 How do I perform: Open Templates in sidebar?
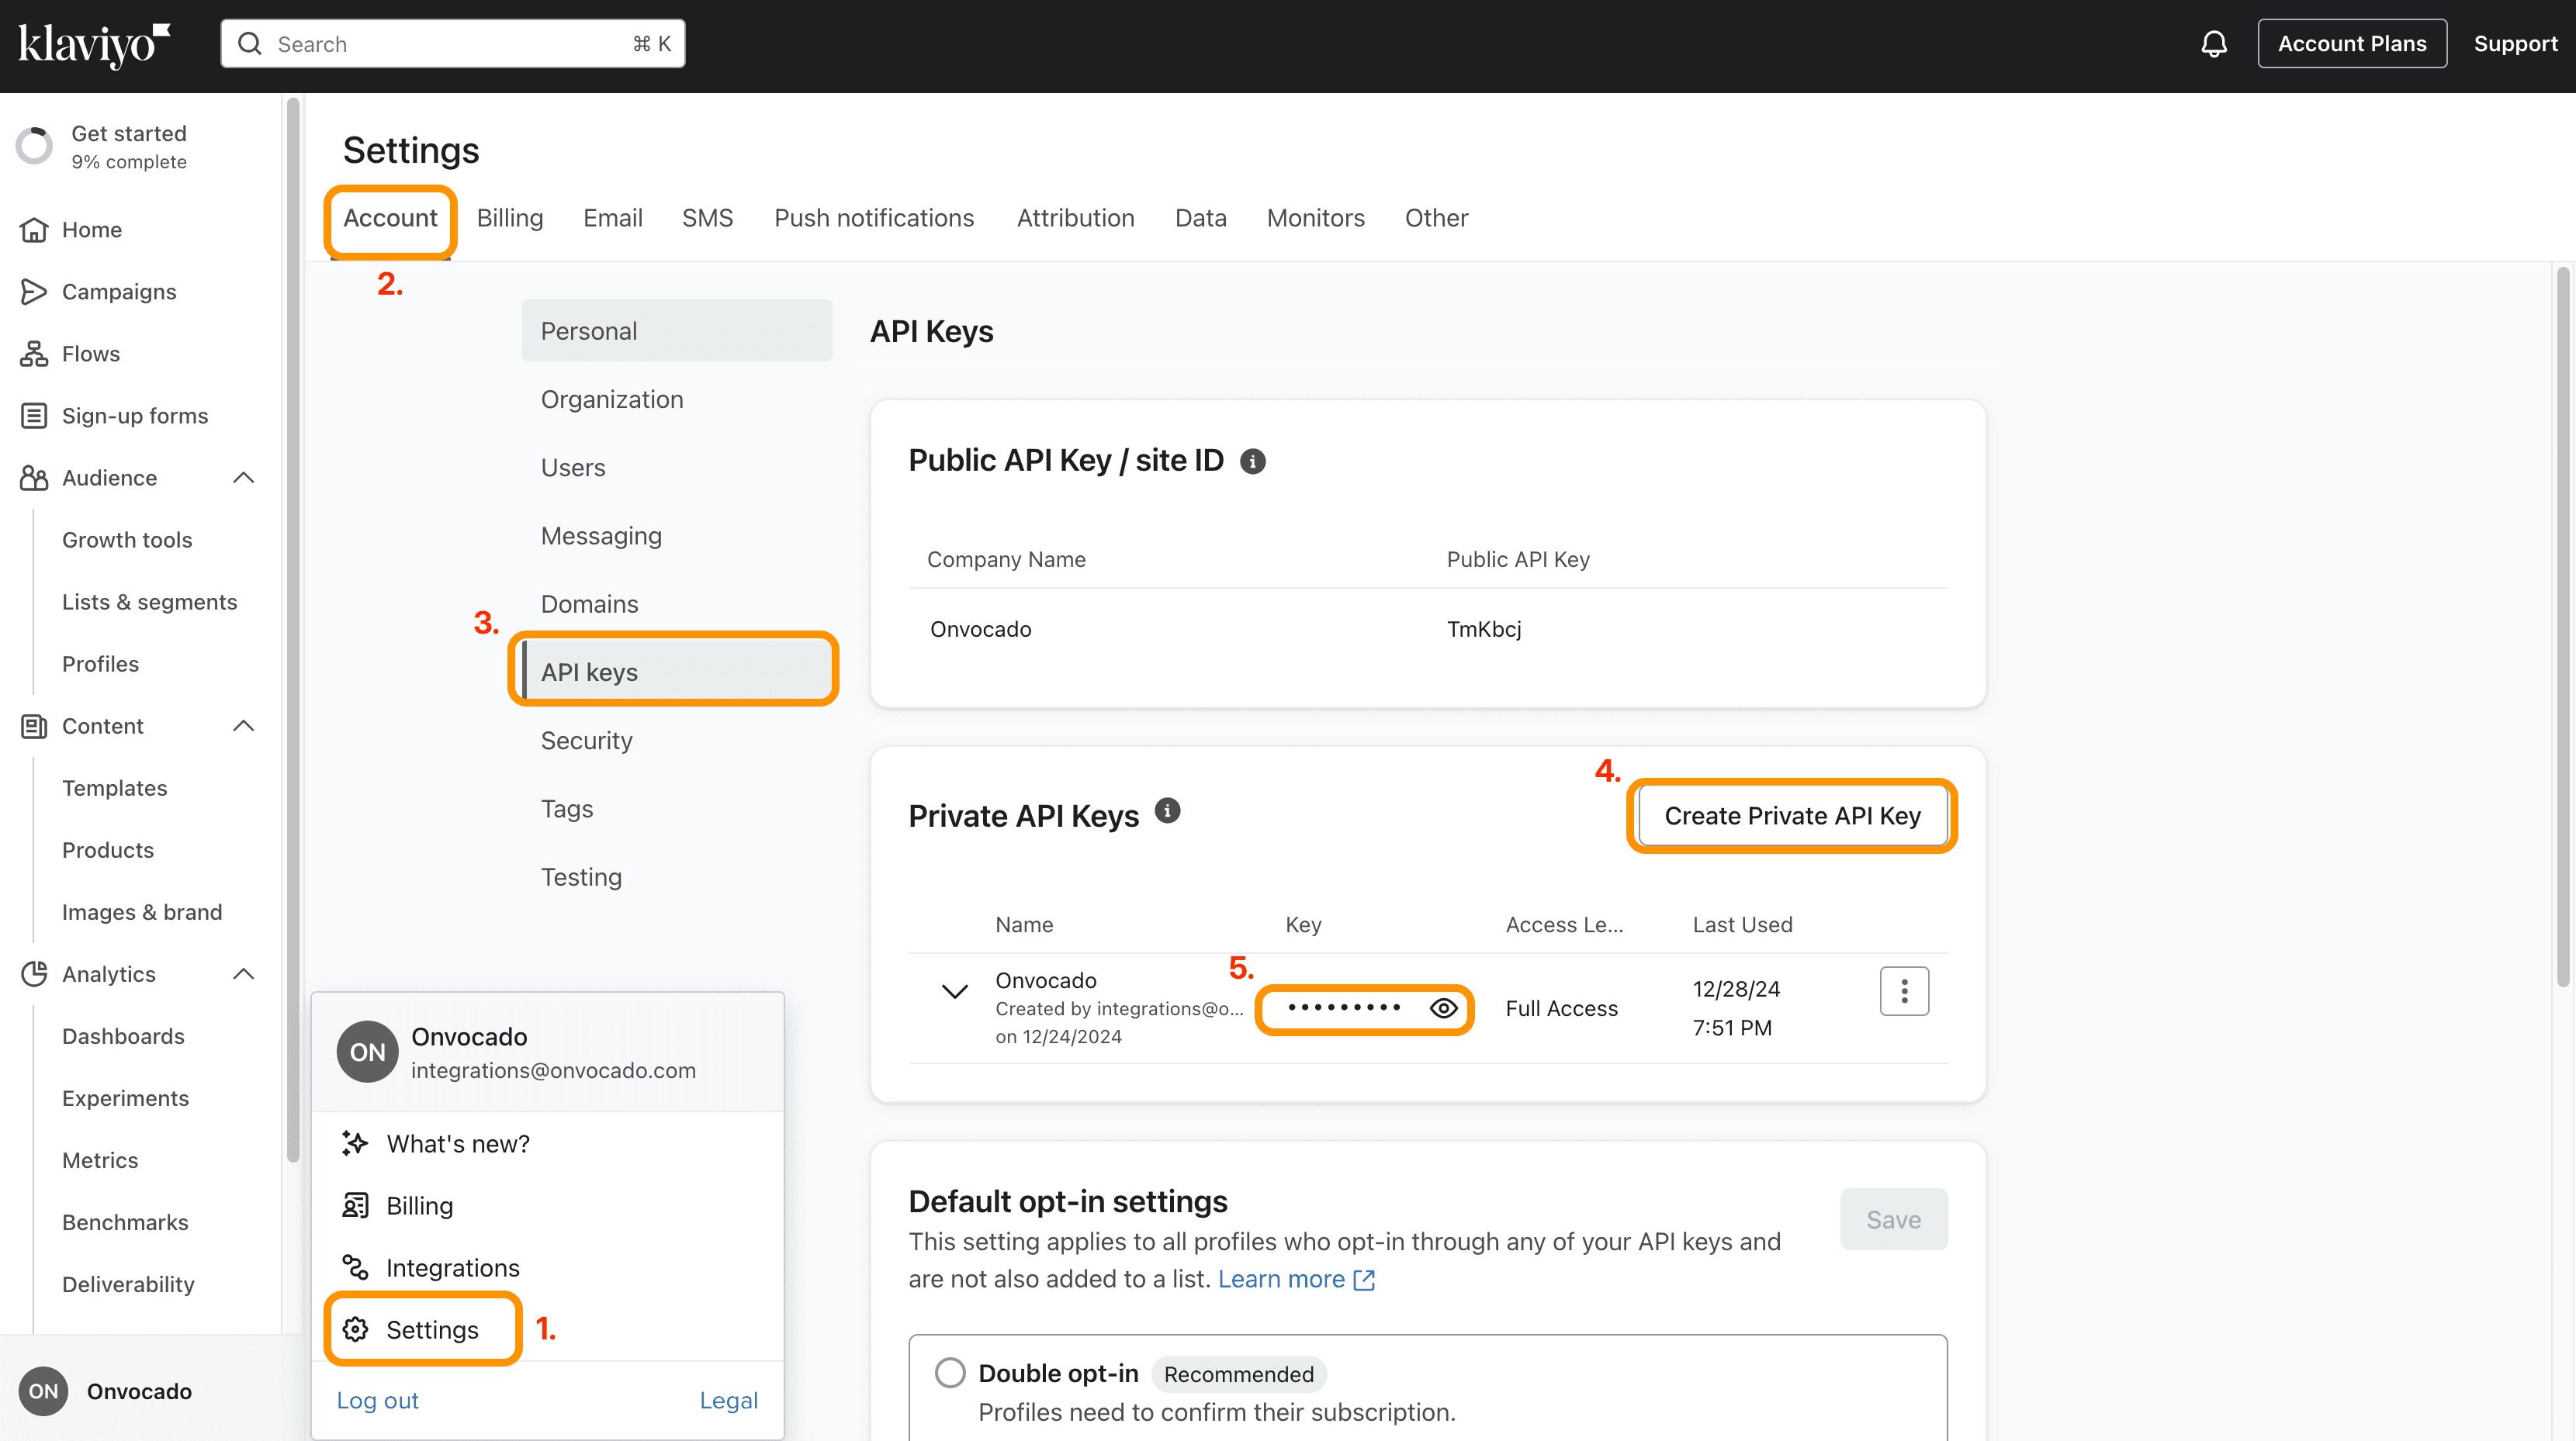coord(115,789)
